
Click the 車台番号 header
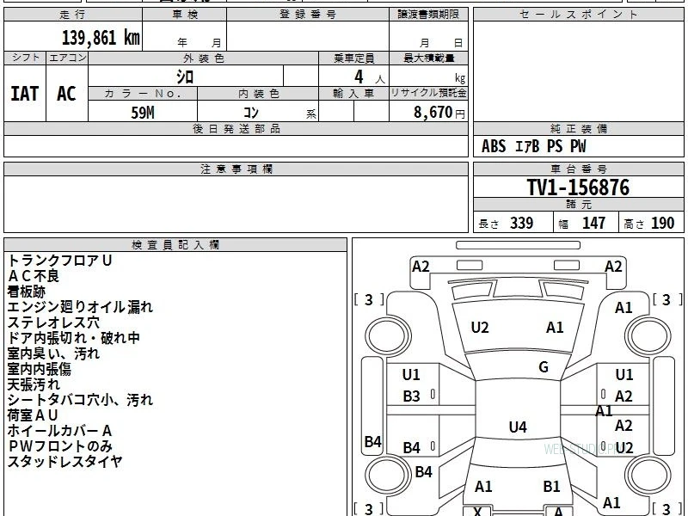click(578, 169)
